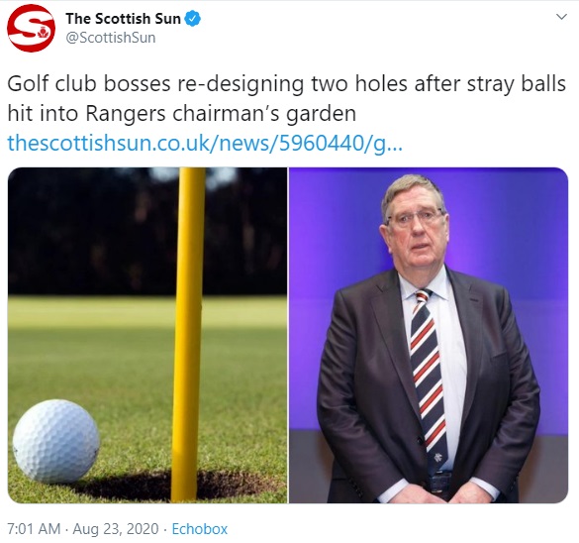Expand the tweet options chevron
Image resolution: width=579 pixels, height=543 pixels.
(x=561, y=17)
